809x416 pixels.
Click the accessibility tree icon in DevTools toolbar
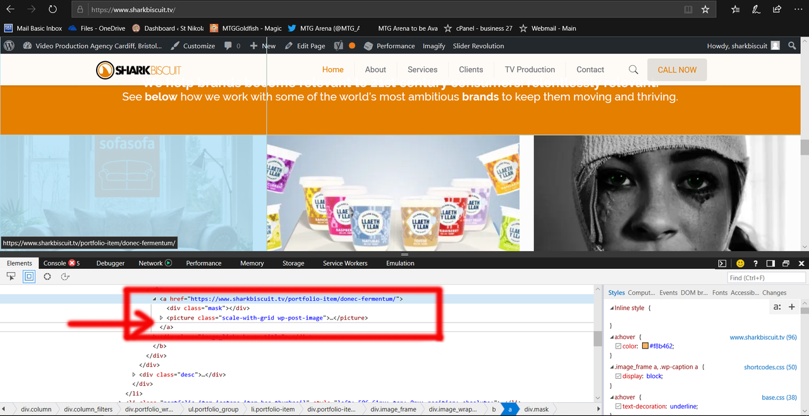(65, 276)
